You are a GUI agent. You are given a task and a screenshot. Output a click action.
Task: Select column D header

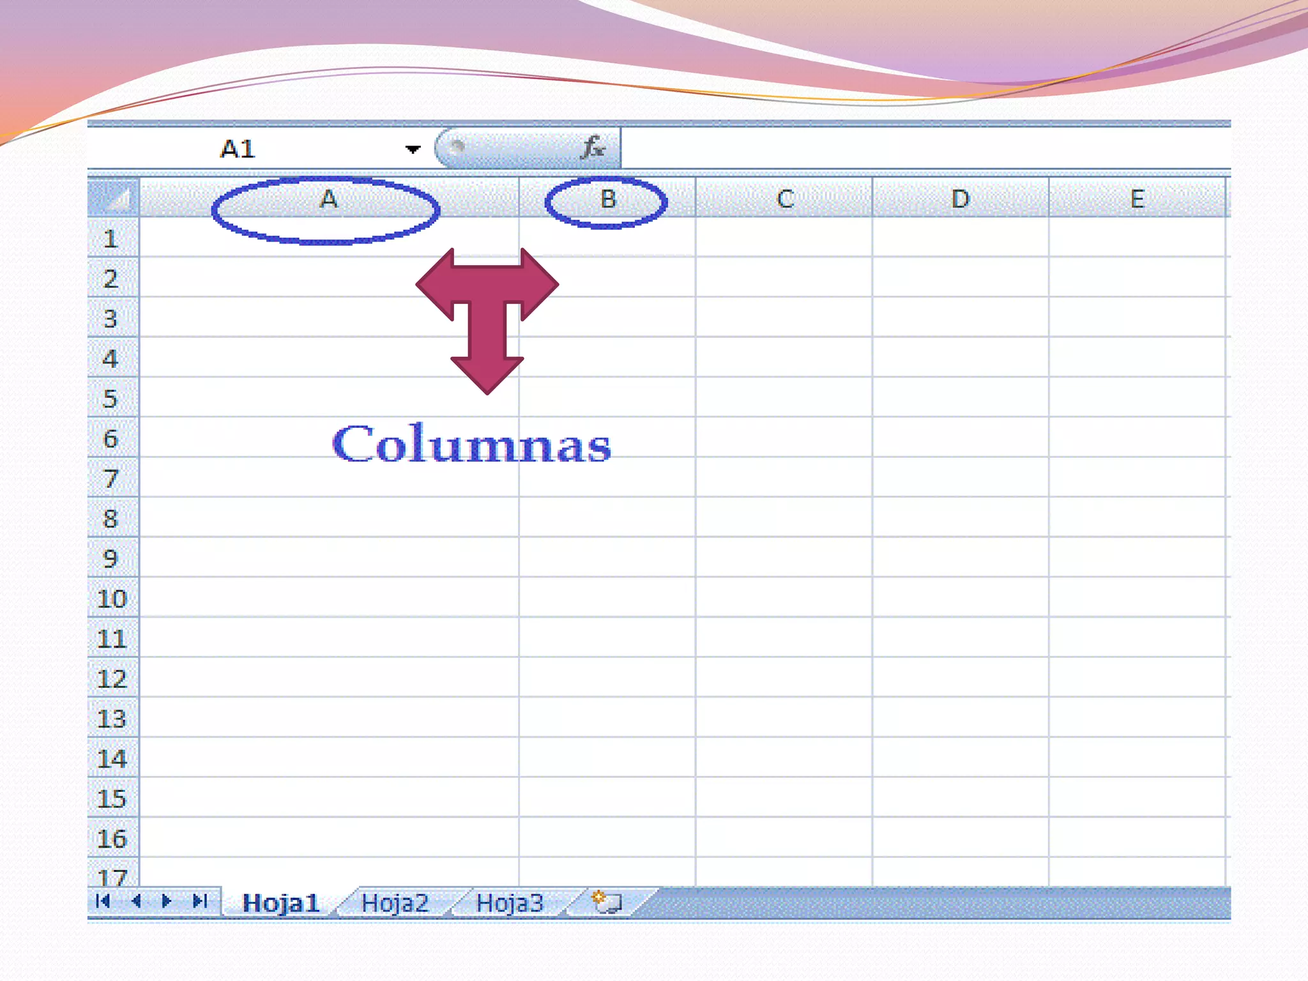click(x=961, y=198)
